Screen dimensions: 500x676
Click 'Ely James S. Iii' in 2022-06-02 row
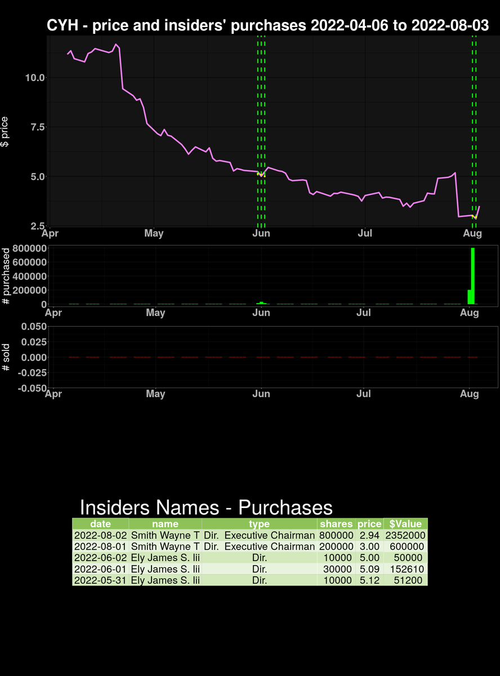[x=165, y=557]
